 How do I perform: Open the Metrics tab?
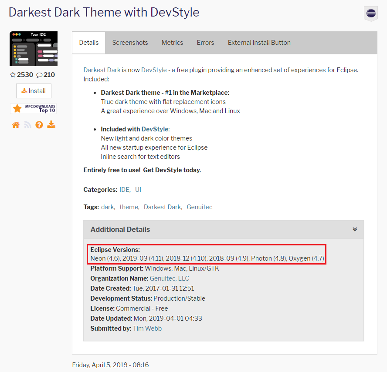(172, 43)
